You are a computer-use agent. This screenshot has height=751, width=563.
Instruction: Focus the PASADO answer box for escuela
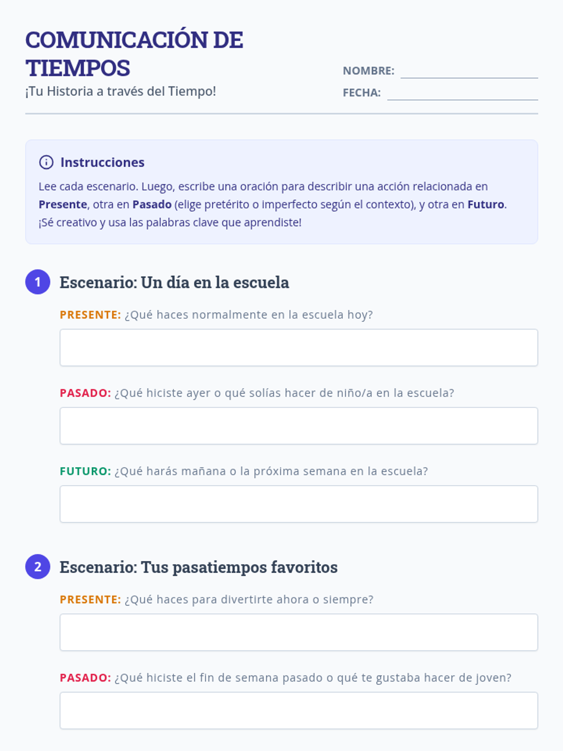click(x=298, y=426)
